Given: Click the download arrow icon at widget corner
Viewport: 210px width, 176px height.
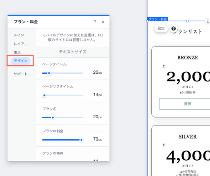Looking at the screenshot, I should [x=208, y=21].
